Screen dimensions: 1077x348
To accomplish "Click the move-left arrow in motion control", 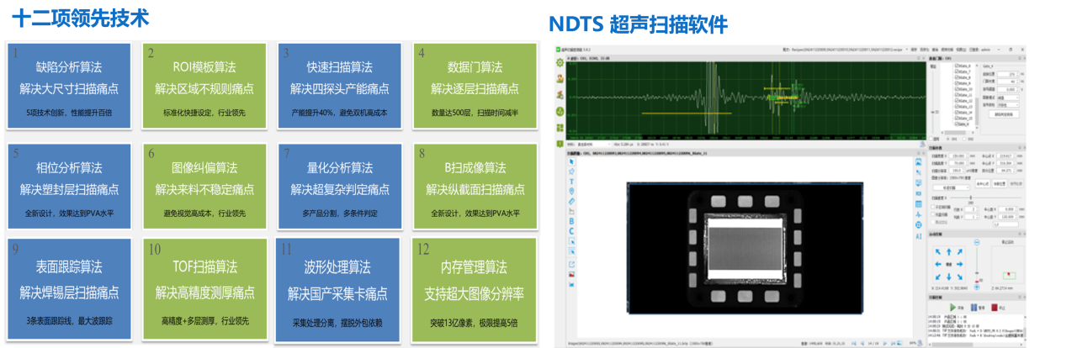I will tap(939, 264).
